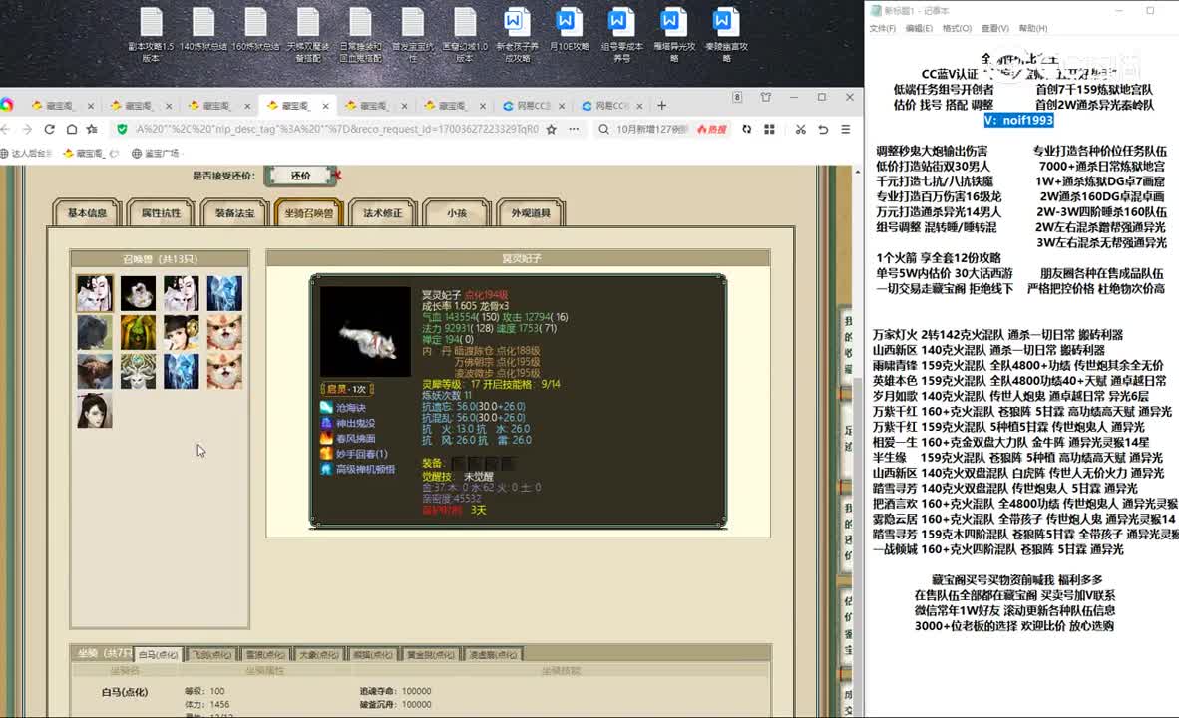This screenshot has height=718, width=1179.
Task: Click the 妙手回春(1) skill icon
Action: coord(326,454)
